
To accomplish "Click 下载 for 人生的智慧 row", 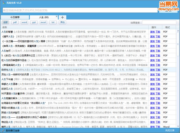I will (x=158, y=32).
